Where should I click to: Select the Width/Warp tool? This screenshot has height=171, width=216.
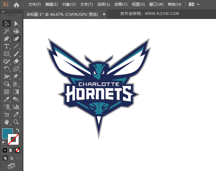coord(6,76)
